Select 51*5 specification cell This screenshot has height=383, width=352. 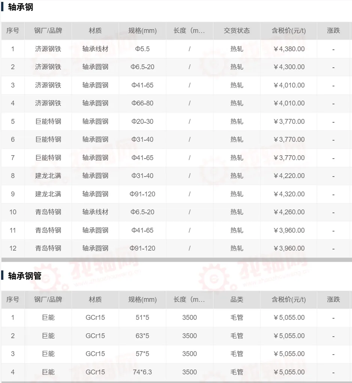(142, 318)
